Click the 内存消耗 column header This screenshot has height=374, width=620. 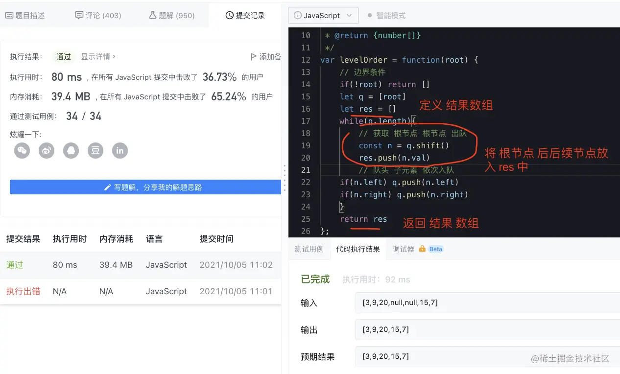pos(116,239)
